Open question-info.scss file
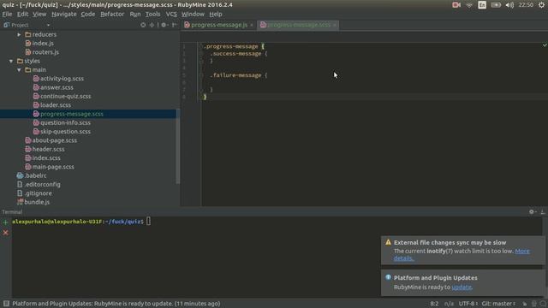The image size is (548, 308). pos(62,122)
